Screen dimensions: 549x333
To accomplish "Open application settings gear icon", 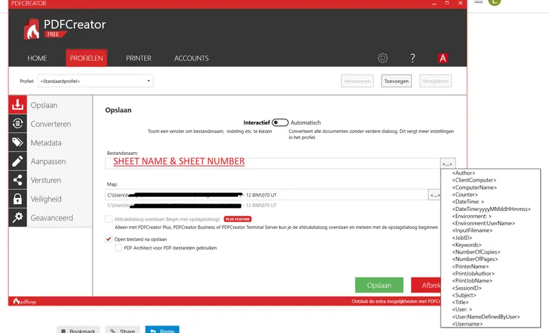I will (383, 58).
